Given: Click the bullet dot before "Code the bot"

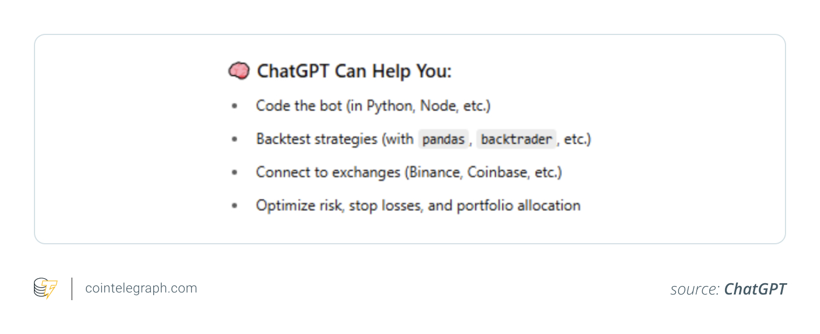Looking at the screenshot, I should [235, 106].
